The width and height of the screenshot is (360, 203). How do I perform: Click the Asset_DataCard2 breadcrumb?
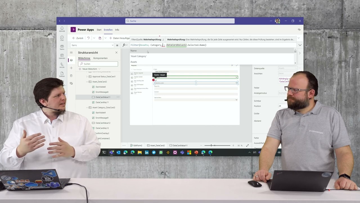(x=156, y=145)
